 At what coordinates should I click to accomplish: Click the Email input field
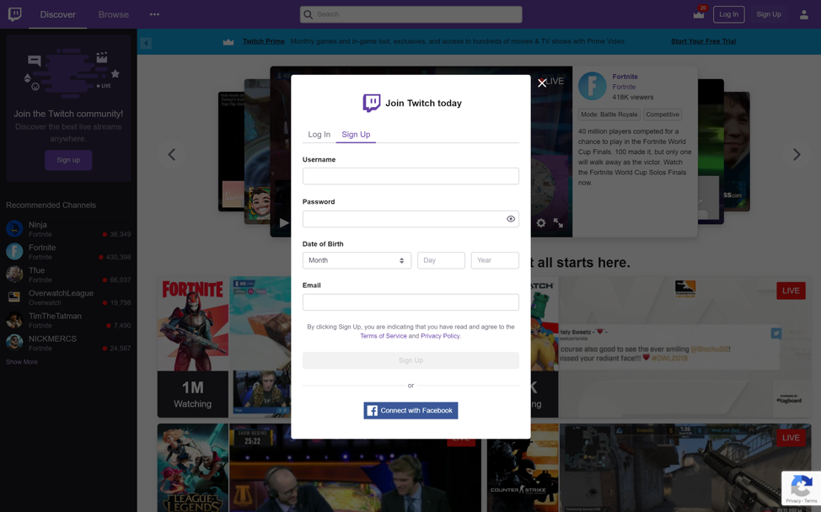pos(410,301)
